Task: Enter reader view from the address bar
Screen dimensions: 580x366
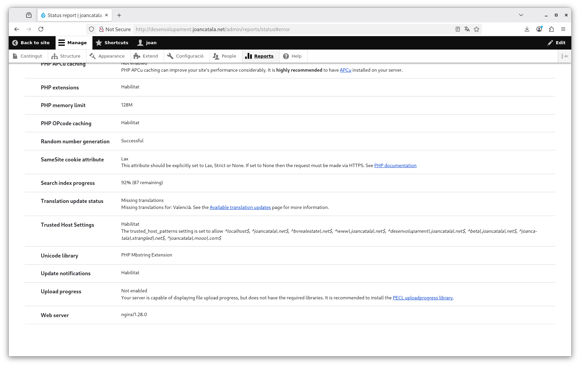Action: tap(458, 29)
